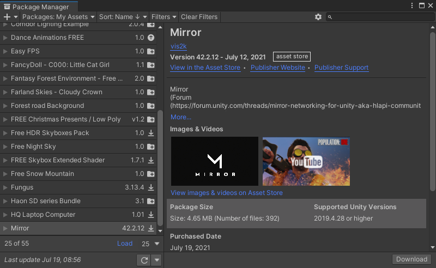
Task: Click the YouTube video thumbnail
Action: tap(306, 161)
